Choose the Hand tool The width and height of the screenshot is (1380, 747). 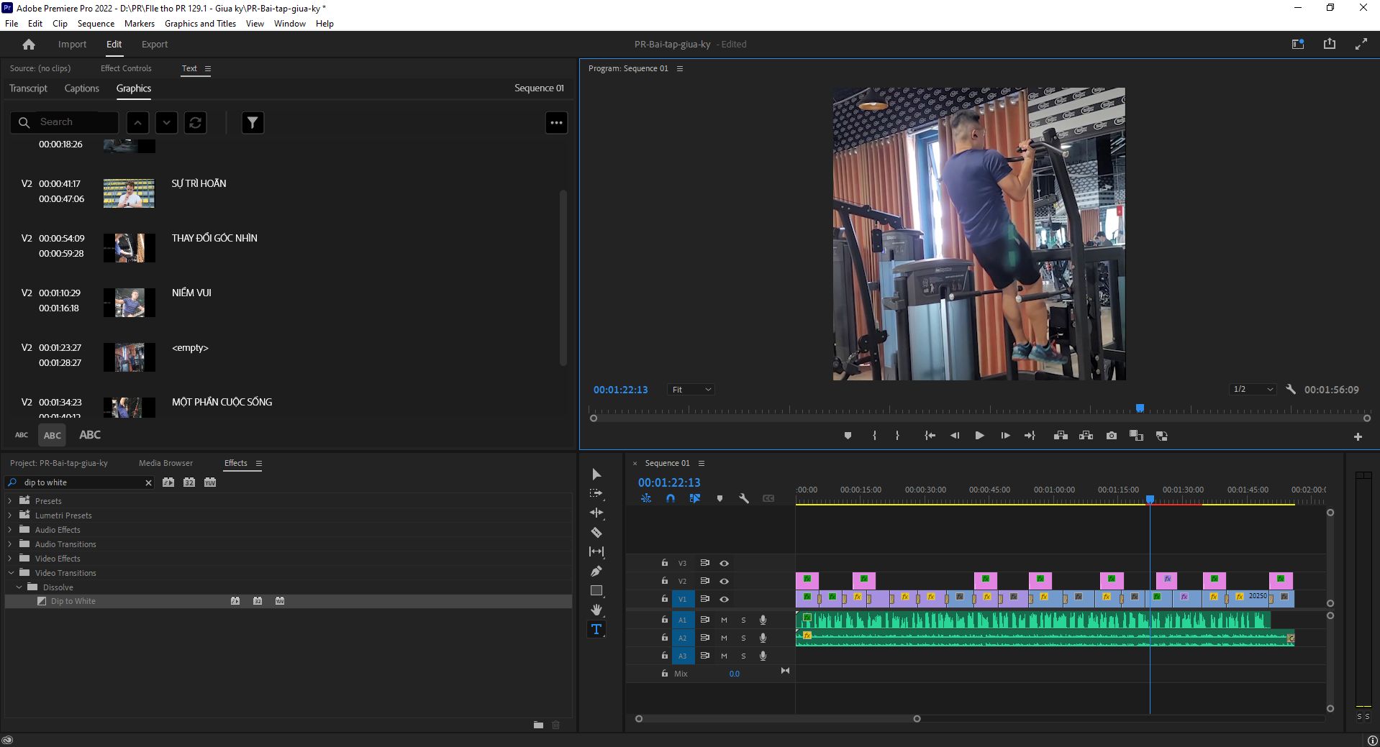(x=596, y=610)
